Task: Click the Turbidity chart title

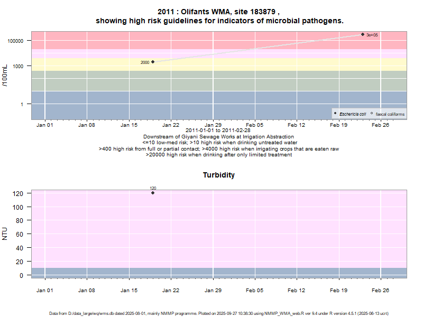Action: [x=219, y=175]
